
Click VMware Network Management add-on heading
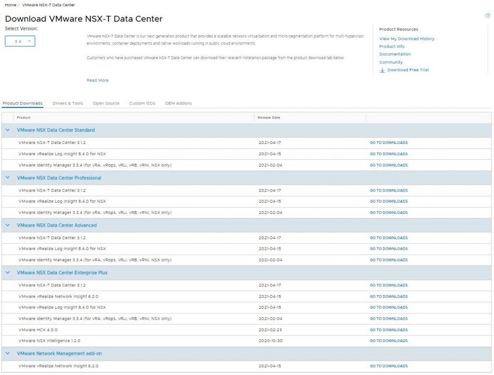[x=59, y=353]
